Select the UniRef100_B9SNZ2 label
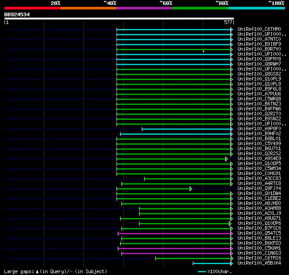This screenshot has height=275, width=289. pos(259,119)
